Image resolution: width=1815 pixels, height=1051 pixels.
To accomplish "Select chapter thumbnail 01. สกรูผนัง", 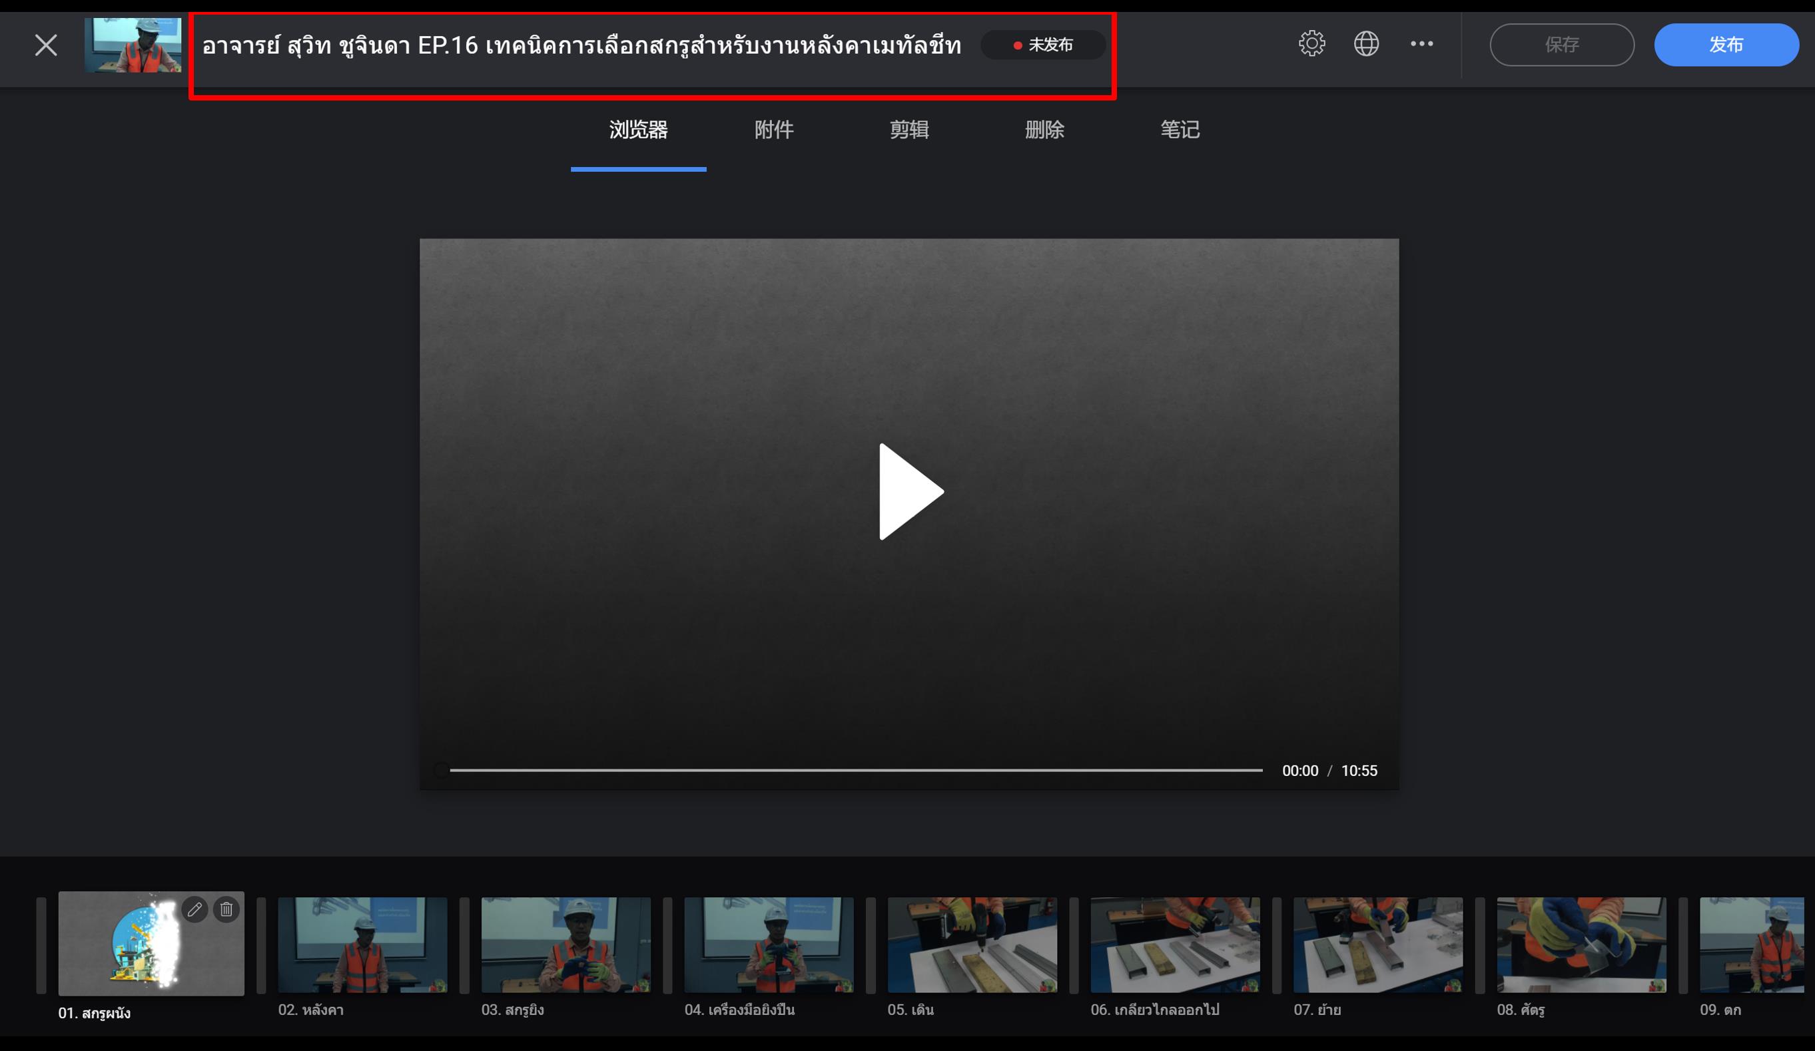I will (151, 943).
